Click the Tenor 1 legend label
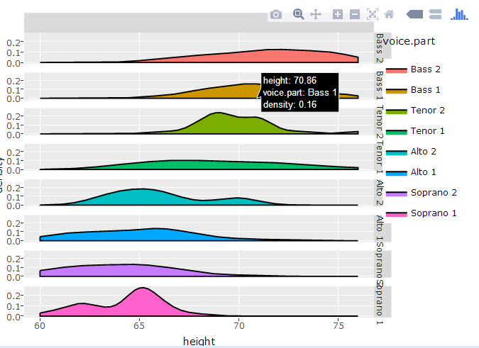479x348 pixels. click(426, 131)
